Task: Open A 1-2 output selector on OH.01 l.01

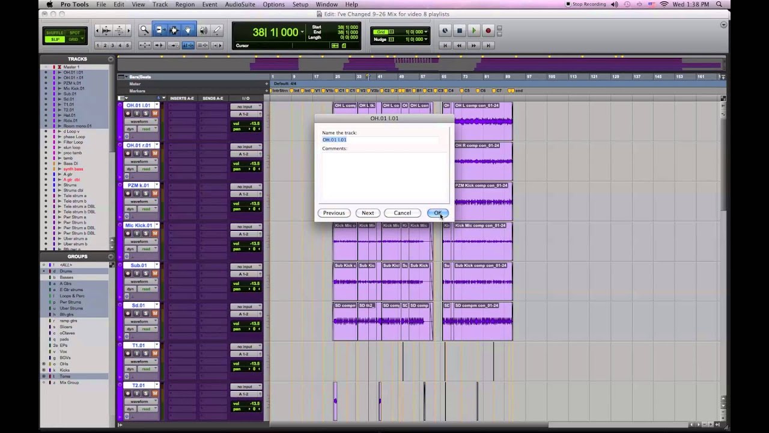Action: (x=246, y=114)
